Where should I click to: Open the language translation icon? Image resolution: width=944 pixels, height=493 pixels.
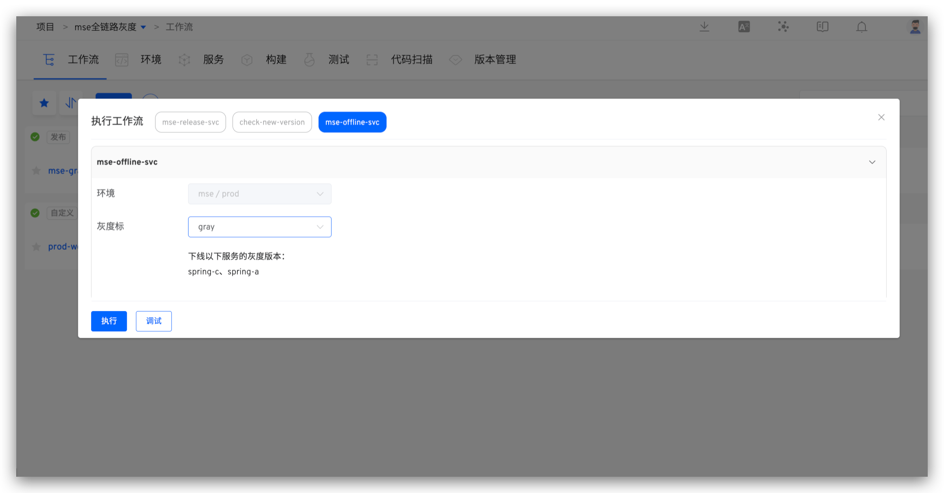(x=744, y=27)
